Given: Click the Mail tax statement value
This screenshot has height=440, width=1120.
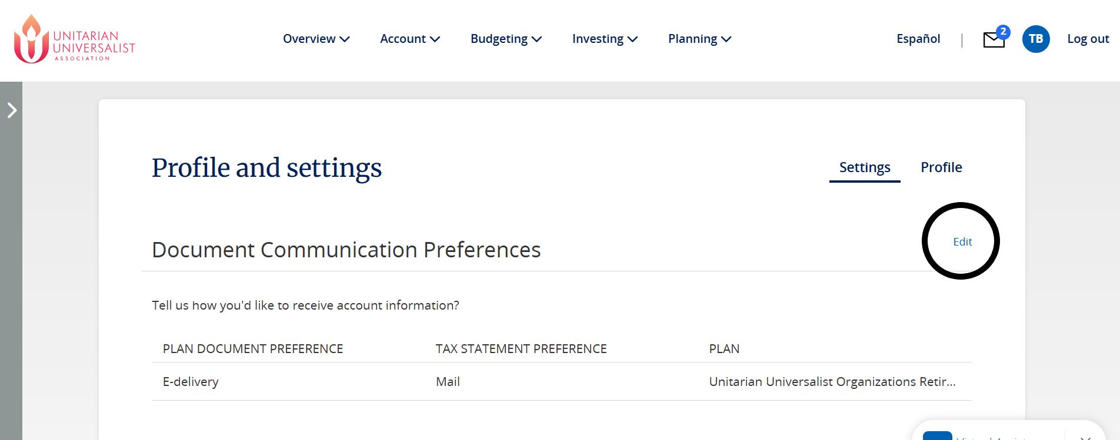Looking at the screenshot, I should (x=448, y=382).
